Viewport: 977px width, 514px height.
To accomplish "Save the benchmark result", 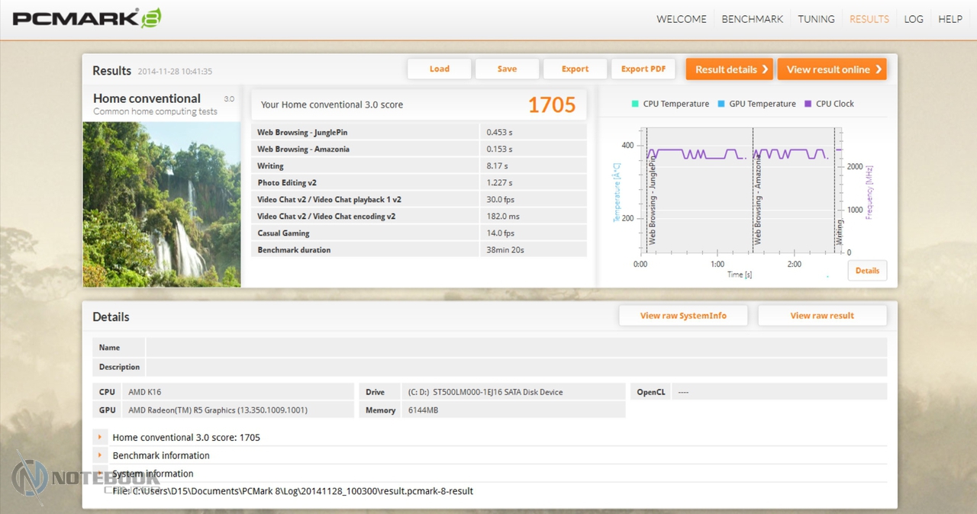I will [x=507, y=69].
